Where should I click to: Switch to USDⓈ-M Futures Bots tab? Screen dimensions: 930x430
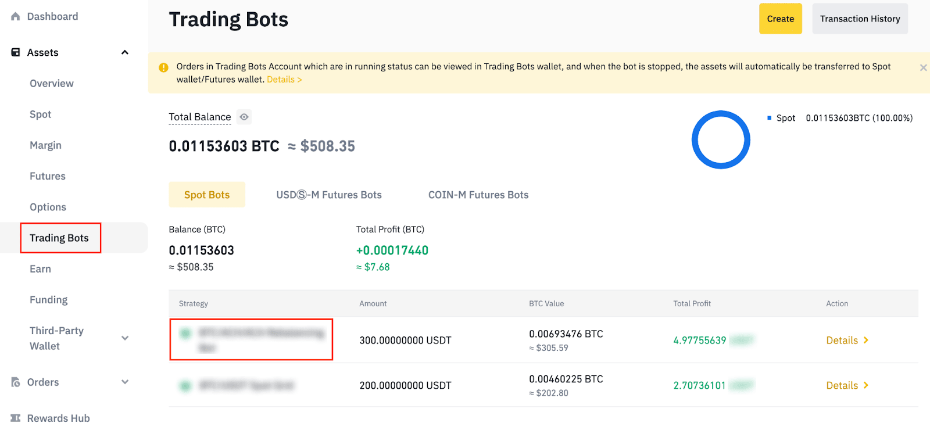click(329, 195)
